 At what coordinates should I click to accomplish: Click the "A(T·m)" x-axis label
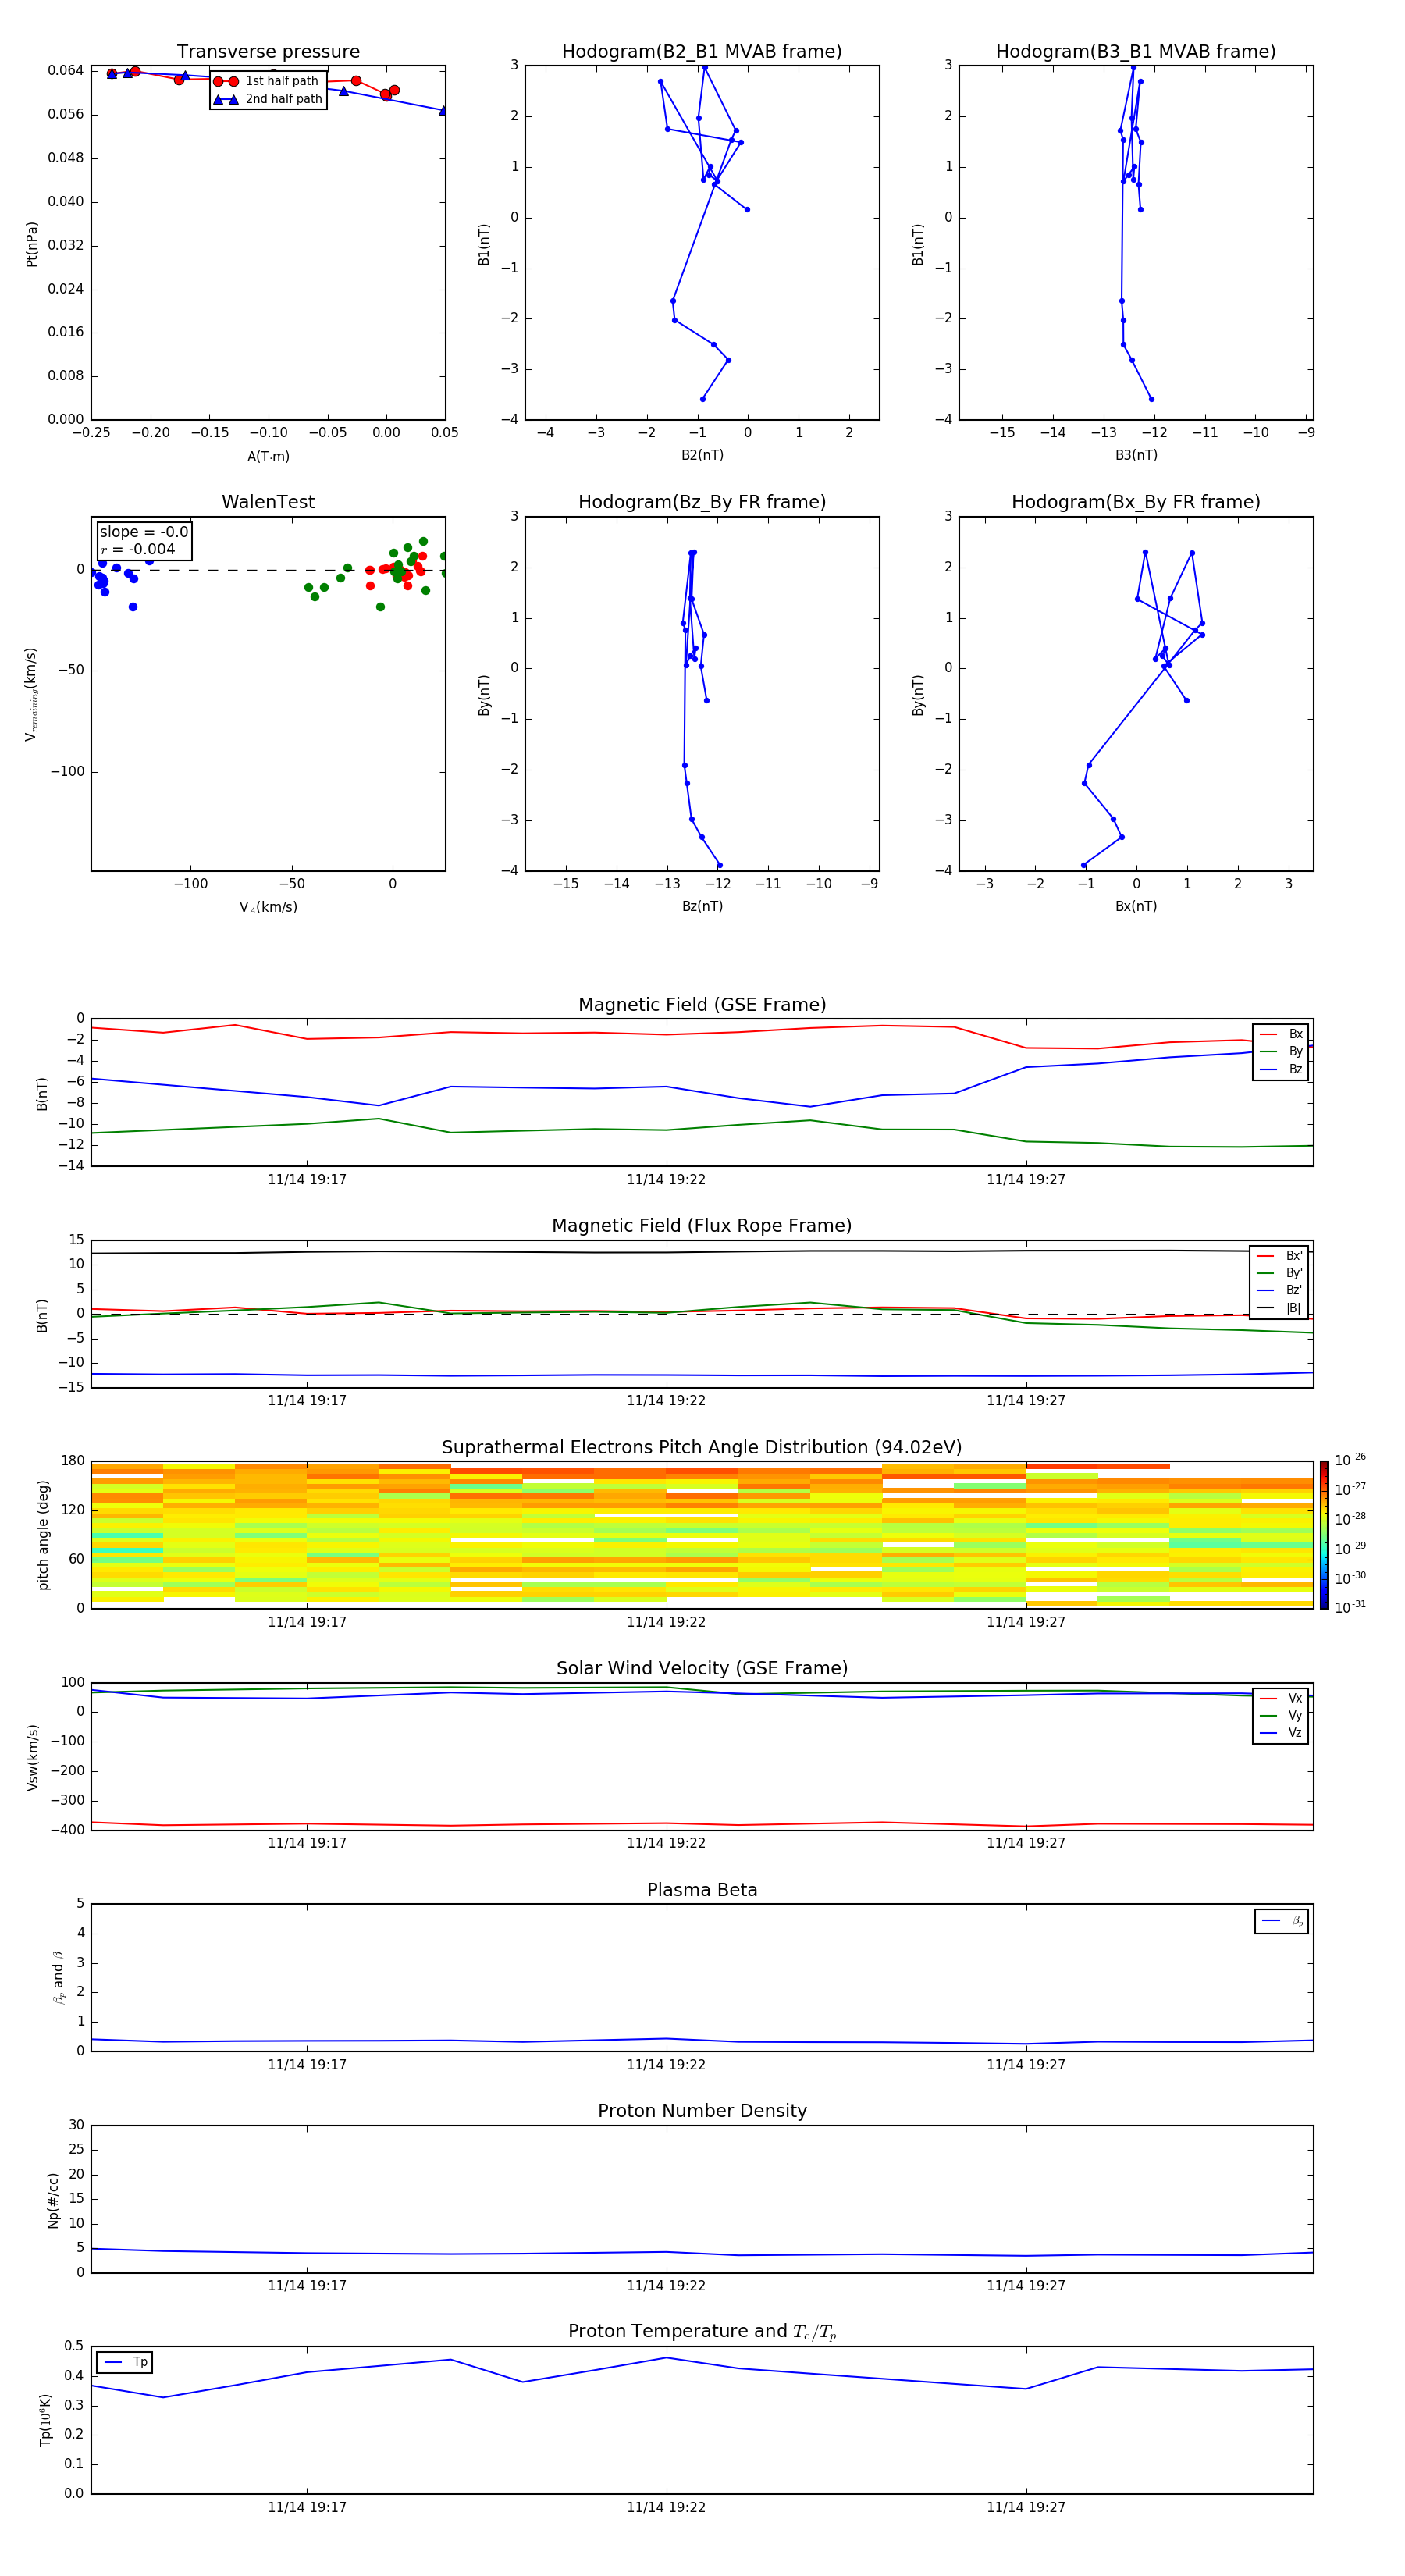tap(268, 457)
